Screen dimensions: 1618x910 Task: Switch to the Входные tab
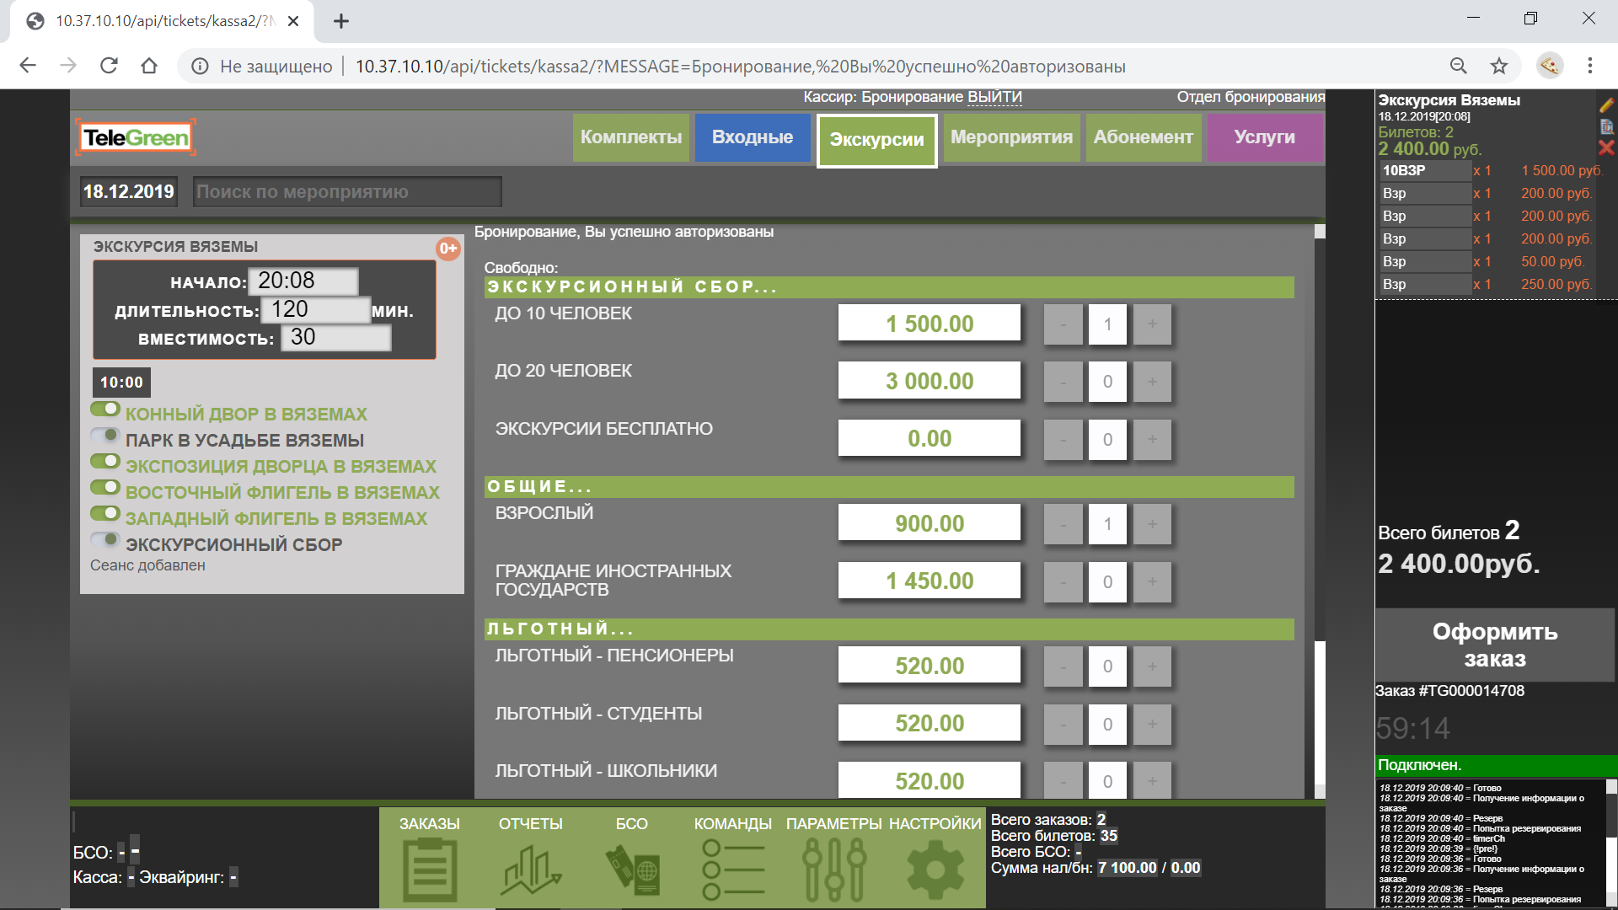752,137
